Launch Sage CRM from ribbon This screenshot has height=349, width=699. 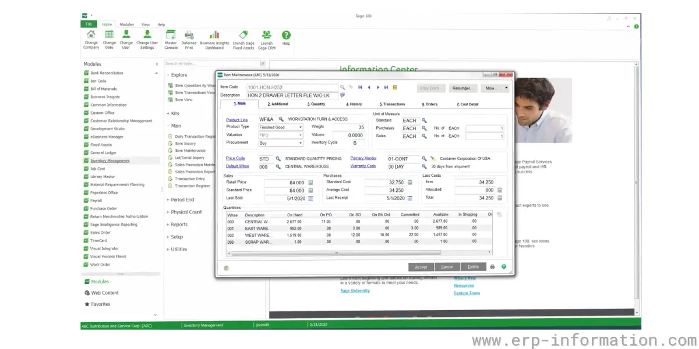tap(266, 40)
